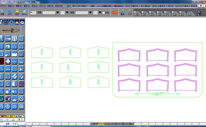Select the diamond-in-square tool in bottom row
This screenshot has height=127, width=206.
pyautogui.click(x=8, y=106)
